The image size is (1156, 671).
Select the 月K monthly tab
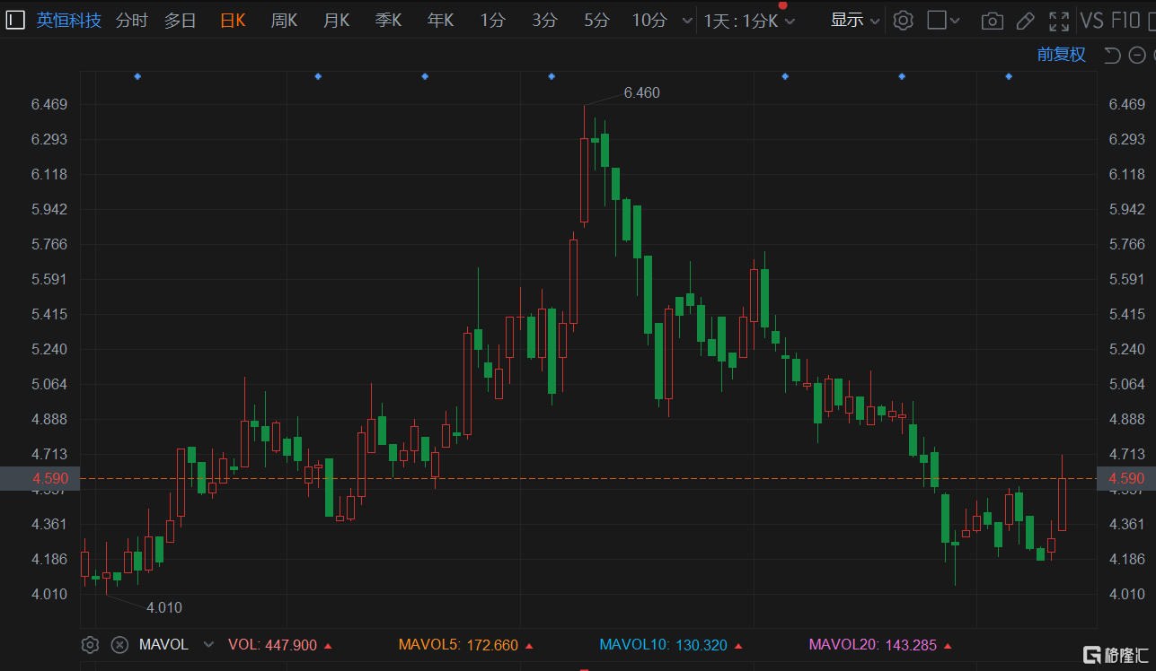337,20
